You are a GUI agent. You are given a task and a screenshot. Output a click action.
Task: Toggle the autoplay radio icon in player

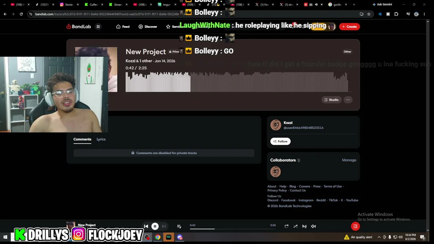coord(304,226)
